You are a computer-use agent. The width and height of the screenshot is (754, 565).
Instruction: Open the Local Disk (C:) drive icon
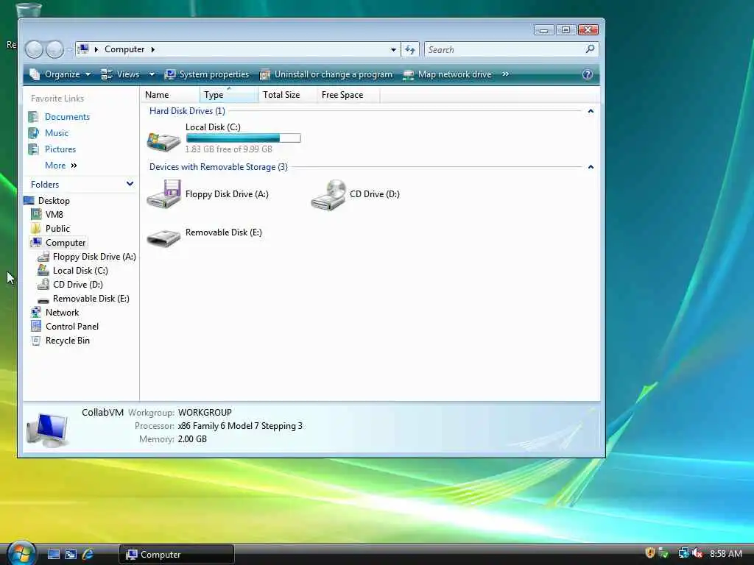pos(163,141)
